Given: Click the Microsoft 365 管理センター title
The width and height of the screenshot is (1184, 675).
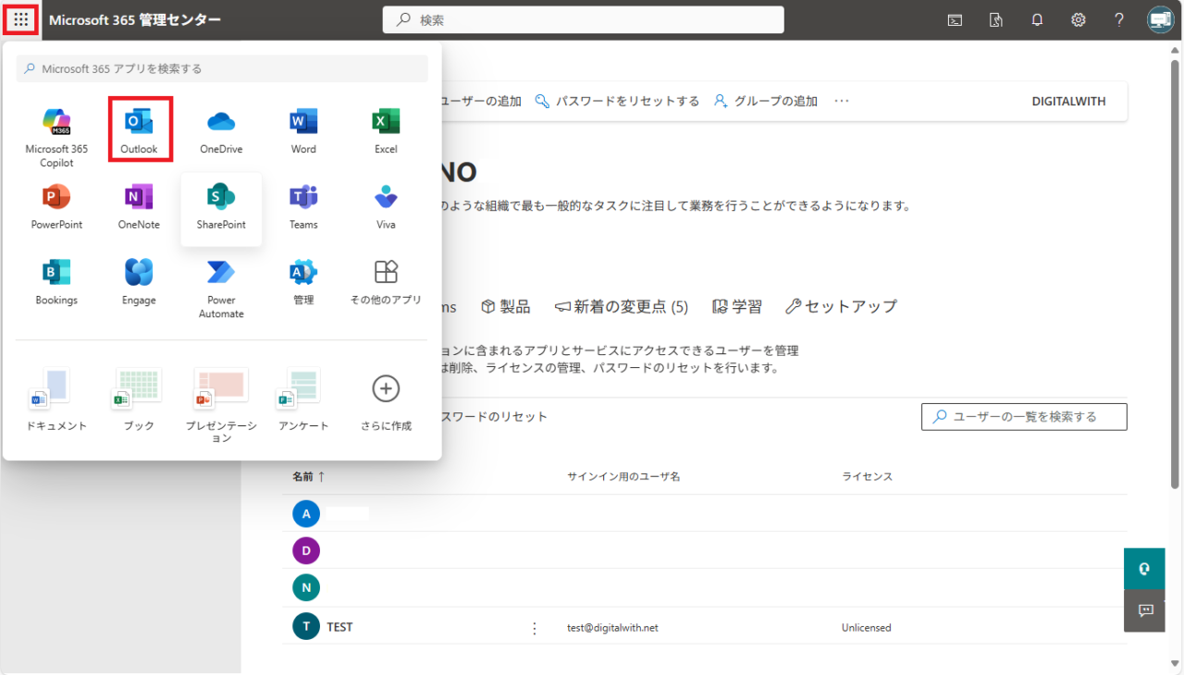Looking at the screenshot, I should click(135, 19).
